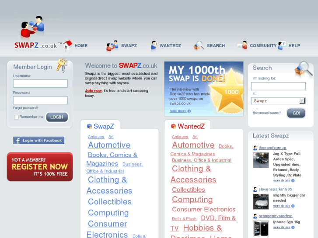Open the Advanced search link
The height and width of the screenshot is (238, 318).
(x=267, y=113)
